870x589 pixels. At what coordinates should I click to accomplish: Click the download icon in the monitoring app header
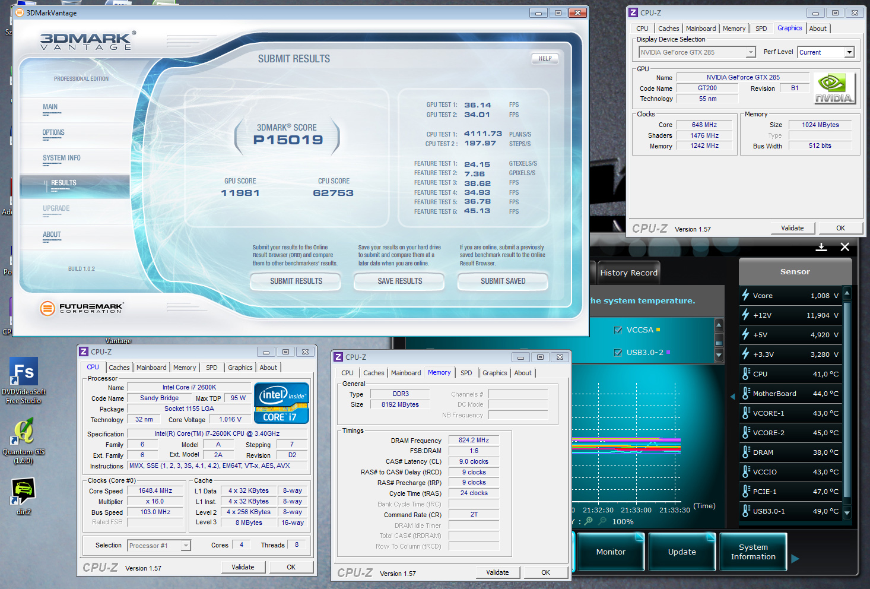pyautogui.click(x=821, y=247)
